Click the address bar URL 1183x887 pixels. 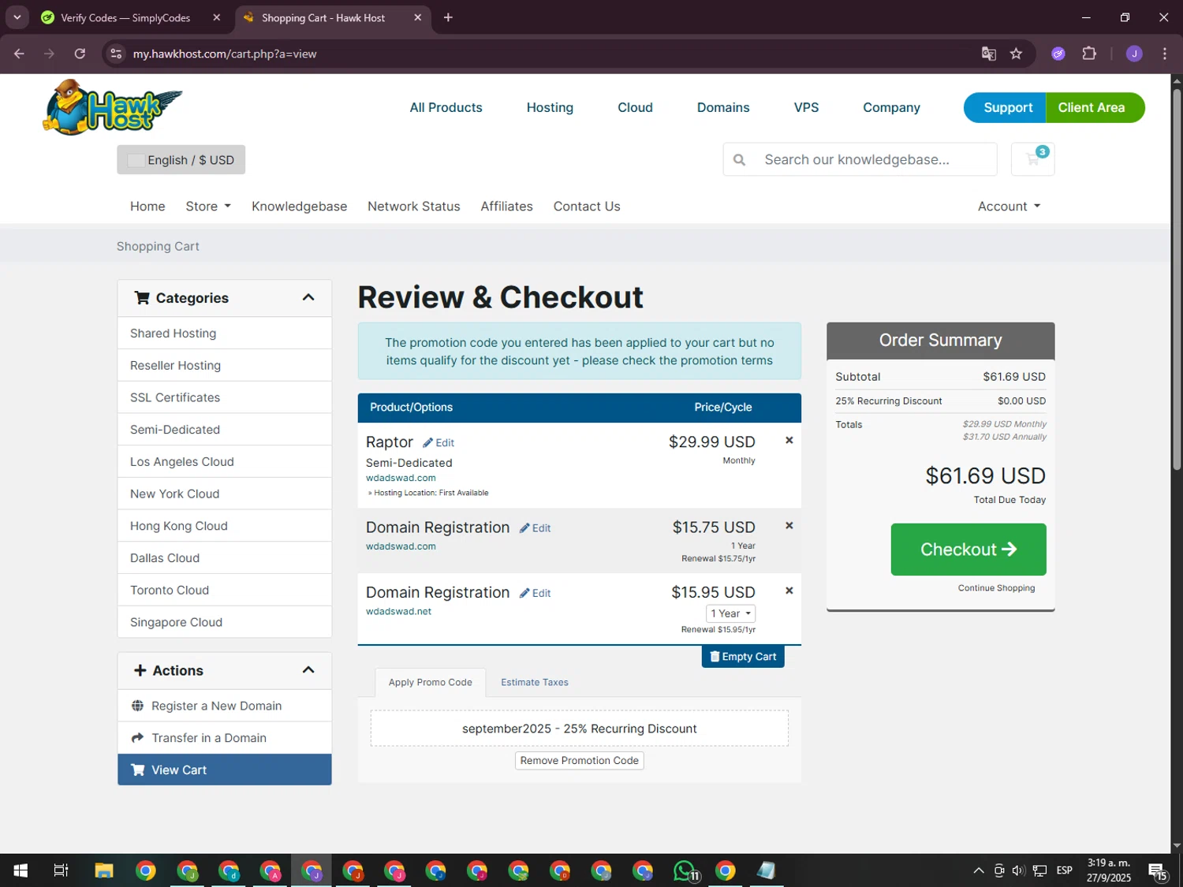tap(225, 54)
